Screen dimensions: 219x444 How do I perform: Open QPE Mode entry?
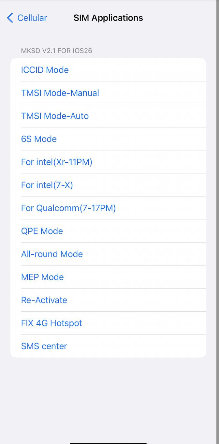click(42, 231)
